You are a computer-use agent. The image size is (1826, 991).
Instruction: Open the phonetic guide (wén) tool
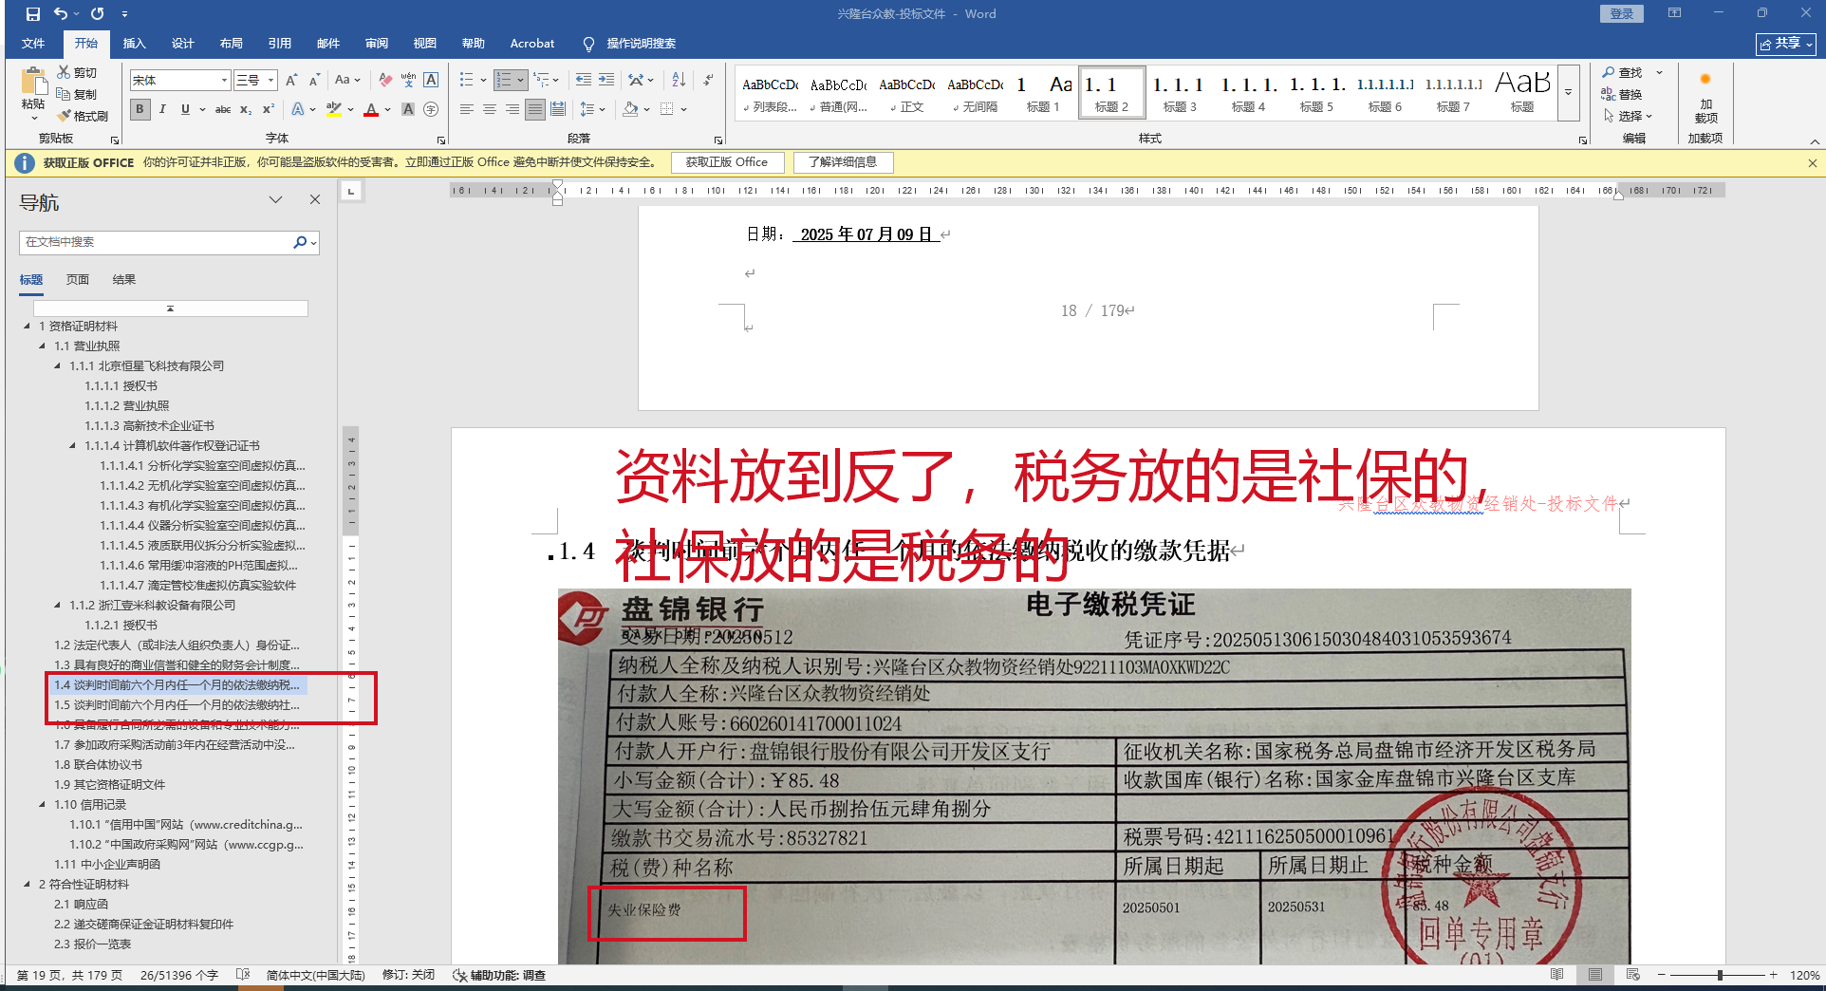pyautogui.click(x=408, y=81)
